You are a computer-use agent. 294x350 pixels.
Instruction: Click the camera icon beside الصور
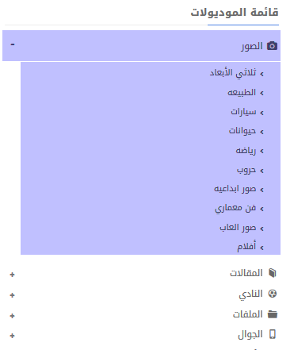[272, 46]
